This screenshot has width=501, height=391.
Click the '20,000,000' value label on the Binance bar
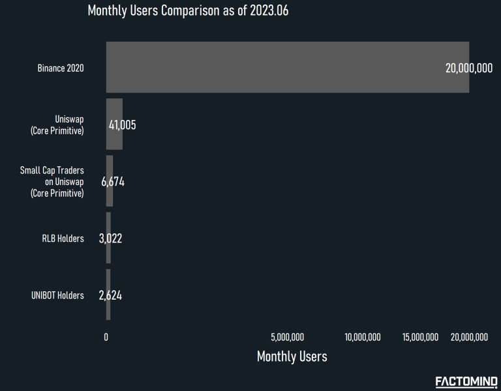[x=469, y=68]
